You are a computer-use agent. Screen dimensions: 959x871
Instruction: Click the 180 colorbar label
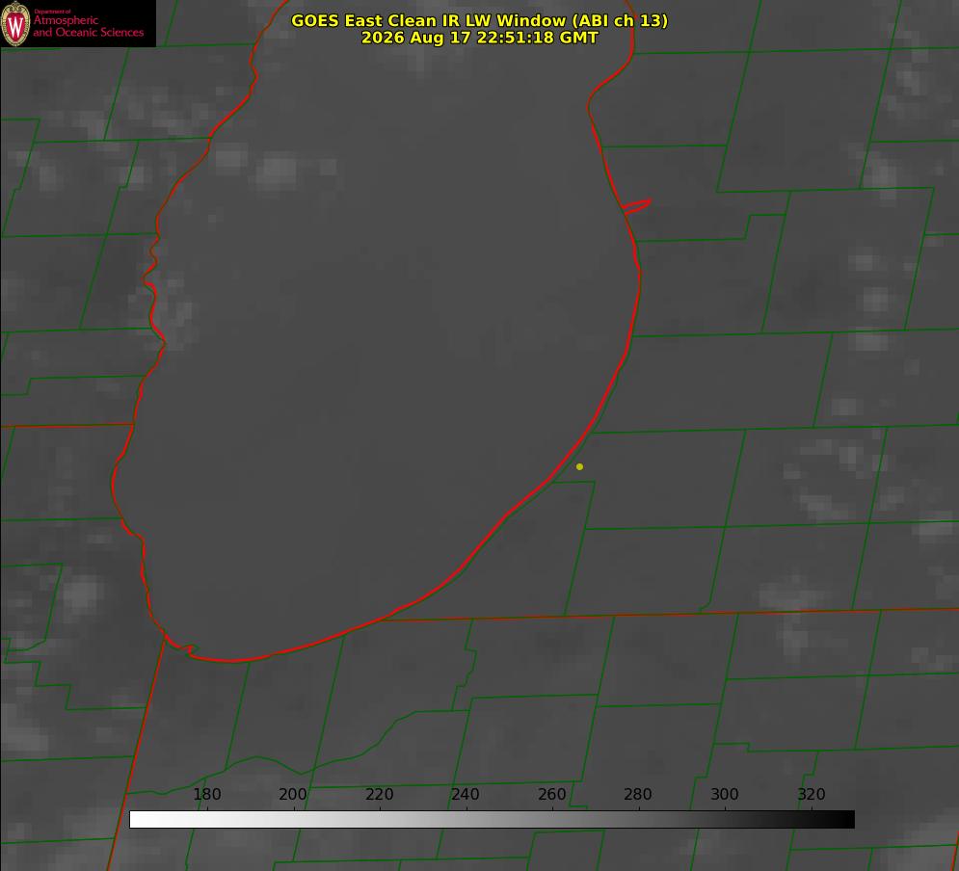(x=206, y=794)
